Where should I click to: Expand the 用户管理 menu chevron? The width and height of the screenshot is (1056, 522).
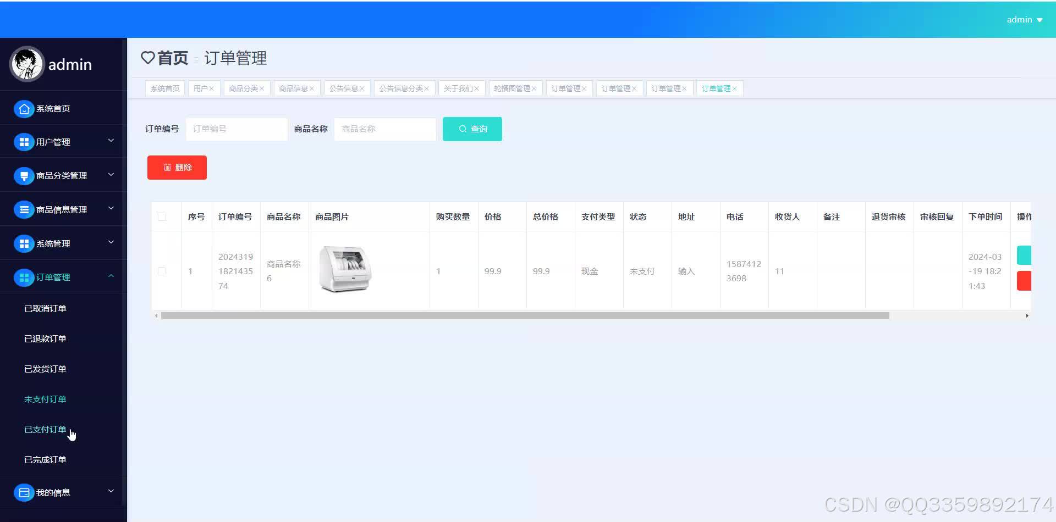pos(111,141)
